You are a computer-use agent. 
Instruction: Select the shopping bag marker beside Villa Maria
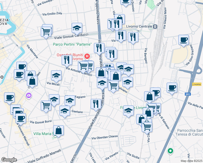58,131
